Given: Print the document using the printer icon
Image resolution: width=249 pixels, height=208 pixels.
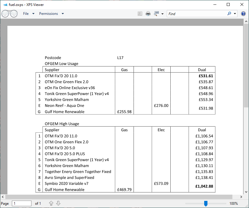Looking at the screenshot, I should point(148,14).
